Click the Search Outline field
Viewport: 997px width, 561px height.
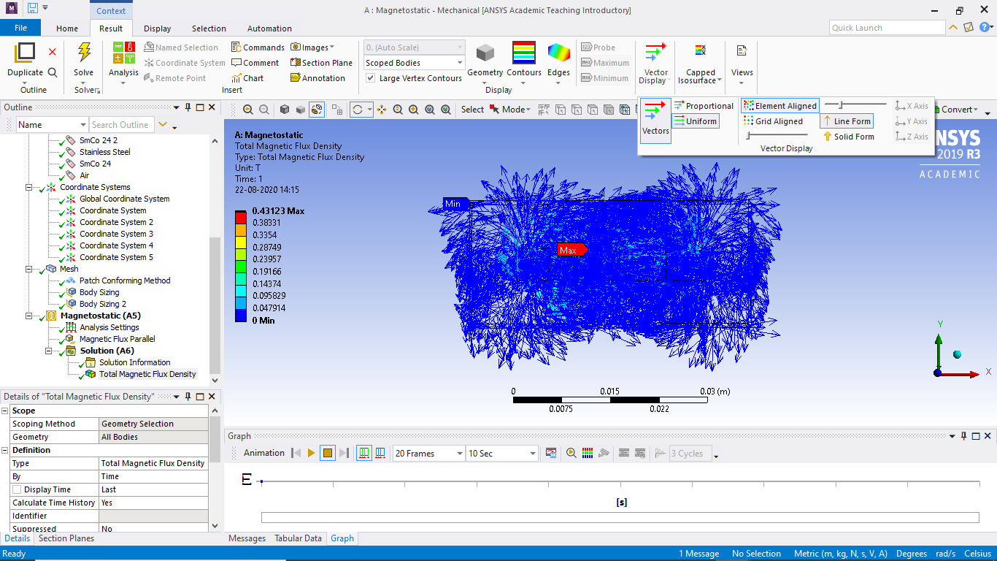(122, 125)
